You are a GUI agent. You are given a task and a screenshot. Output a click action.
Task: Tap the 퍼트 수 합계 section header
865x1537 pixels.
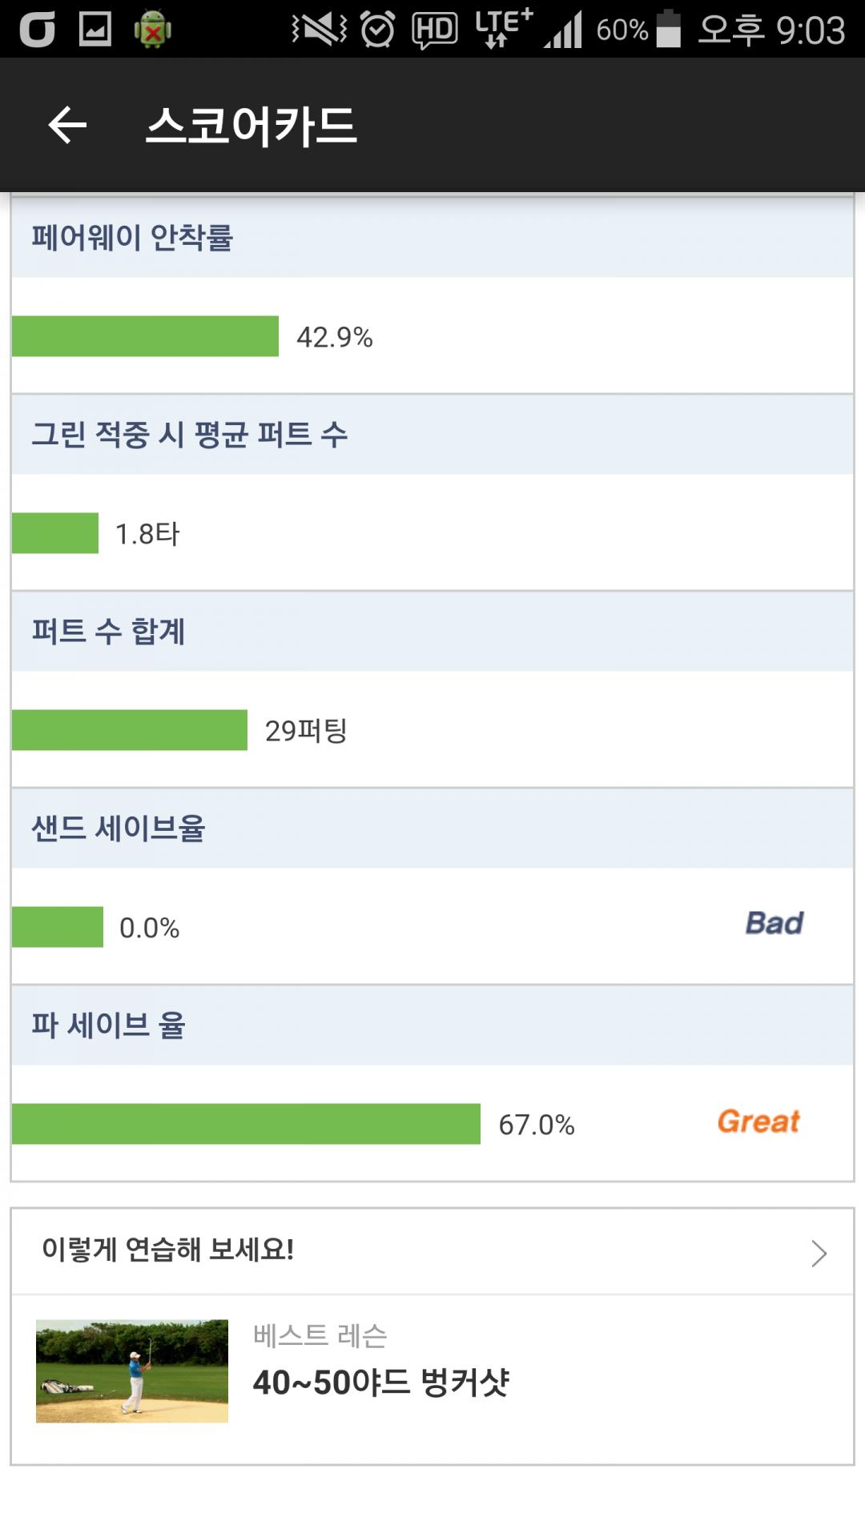(x=109, y=632)
